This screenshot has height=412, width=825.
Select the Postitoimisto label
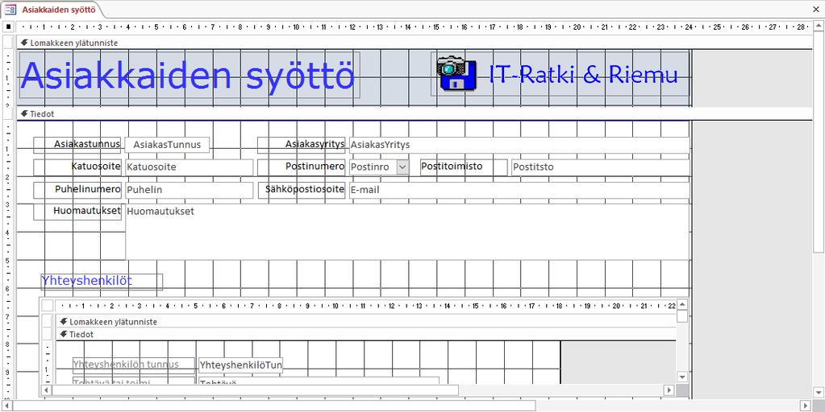tap(464, 167)
